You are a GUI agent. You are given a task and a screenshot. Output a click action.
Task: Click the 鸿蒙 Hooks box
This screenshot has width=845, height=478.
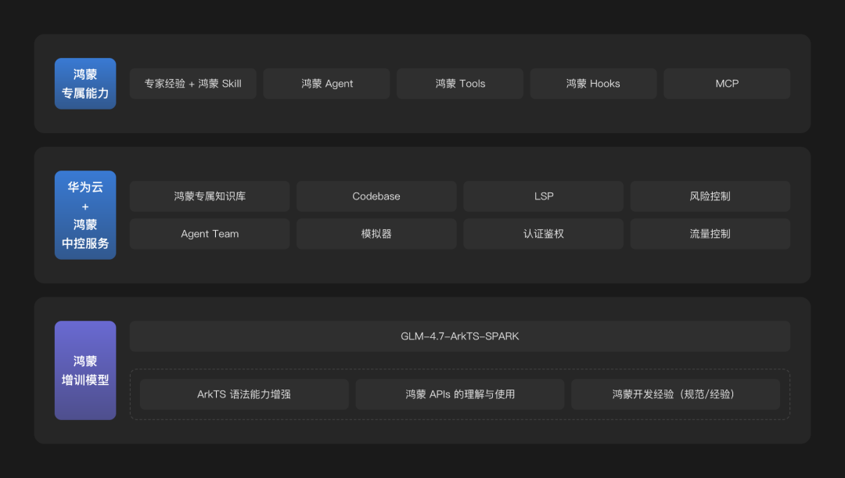pos(593,84)
